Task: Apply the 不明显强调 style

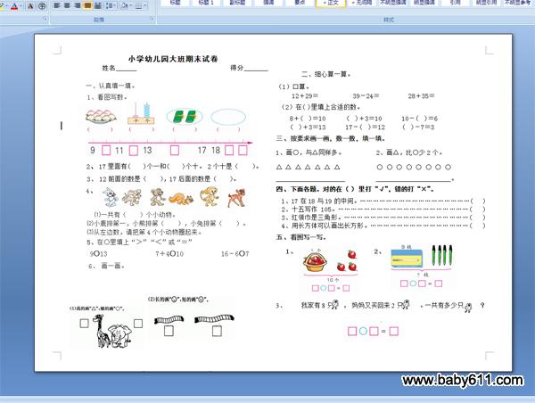Action: point(393,3)
